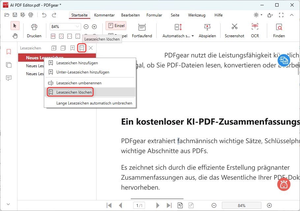This screenshot has width=300, height=211.
Task: Collapse all bookmarks in the panel
Action: tap(63, 48)
